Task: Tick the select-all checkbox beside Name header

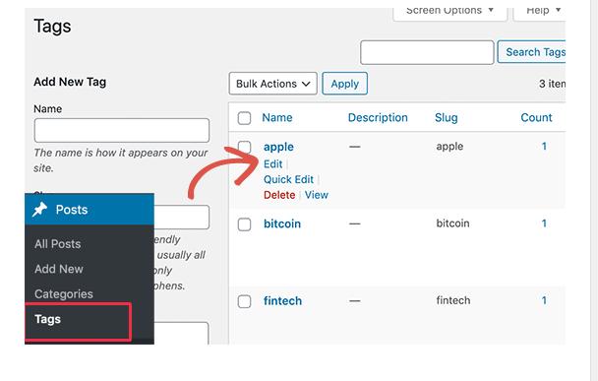Action: 244,118
